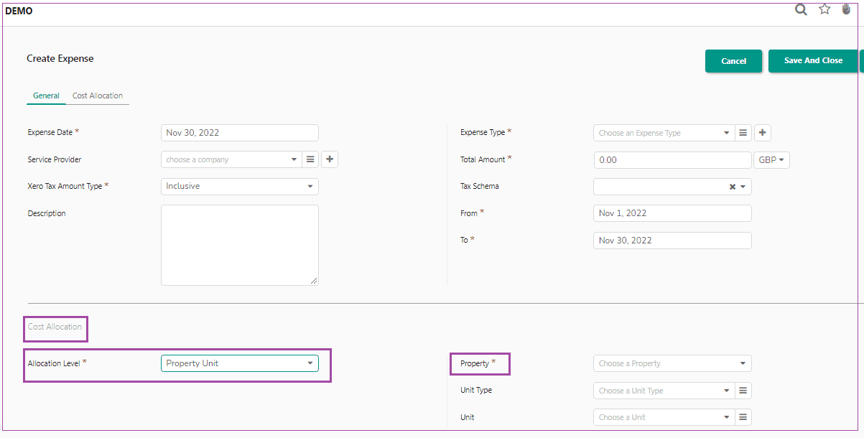864x438 pixels.
Task: Click the DEMO title text
Action: [x=19, y=11]
